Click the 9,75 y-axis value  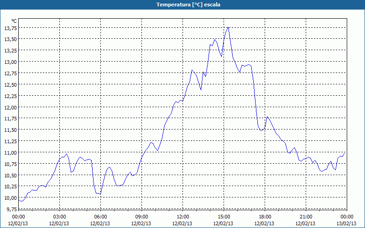[12, 209]
